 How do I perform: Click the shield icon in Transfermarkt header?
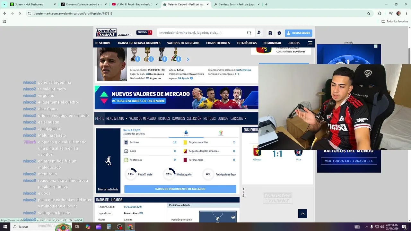[279, 33]
